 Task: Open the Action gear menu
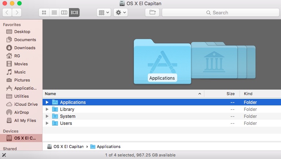pos(121,12)
